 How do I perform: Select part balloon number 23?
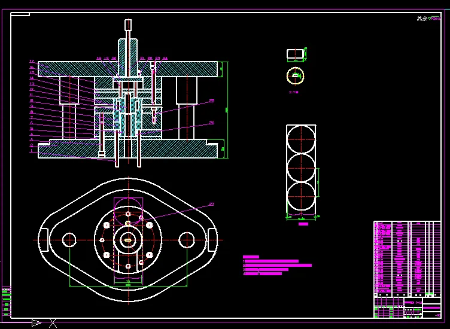point(157,58)
